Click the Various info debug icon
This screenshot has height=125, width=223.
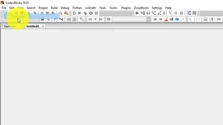tap(194, 13)
